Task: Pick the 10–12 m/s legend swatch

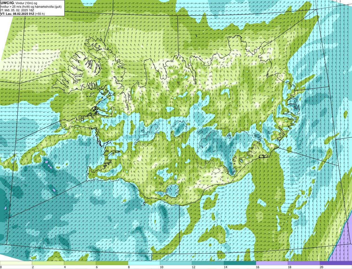Action: [176, 263]
